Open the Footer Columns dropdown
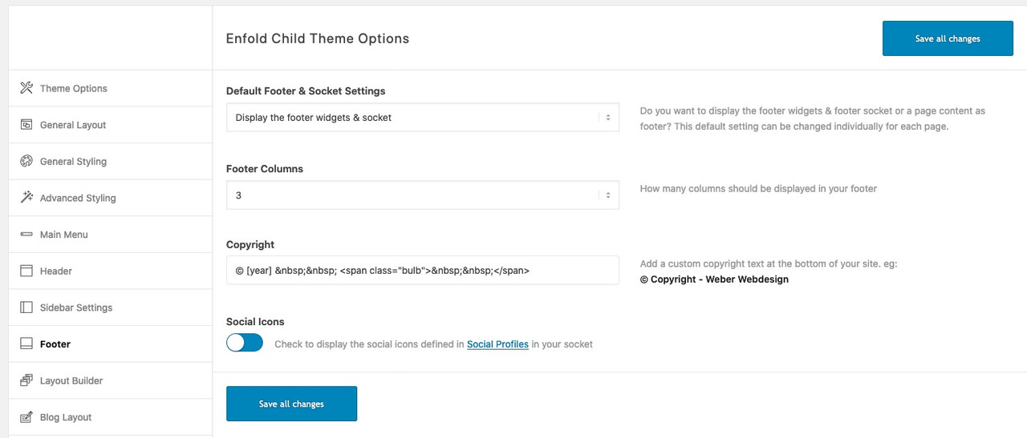The width and height of the screenshot is (1027, 438). 423,195
